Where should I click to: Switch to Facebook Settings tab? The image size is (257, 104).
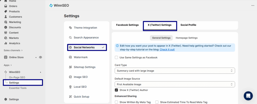click(x=127, y=25)
